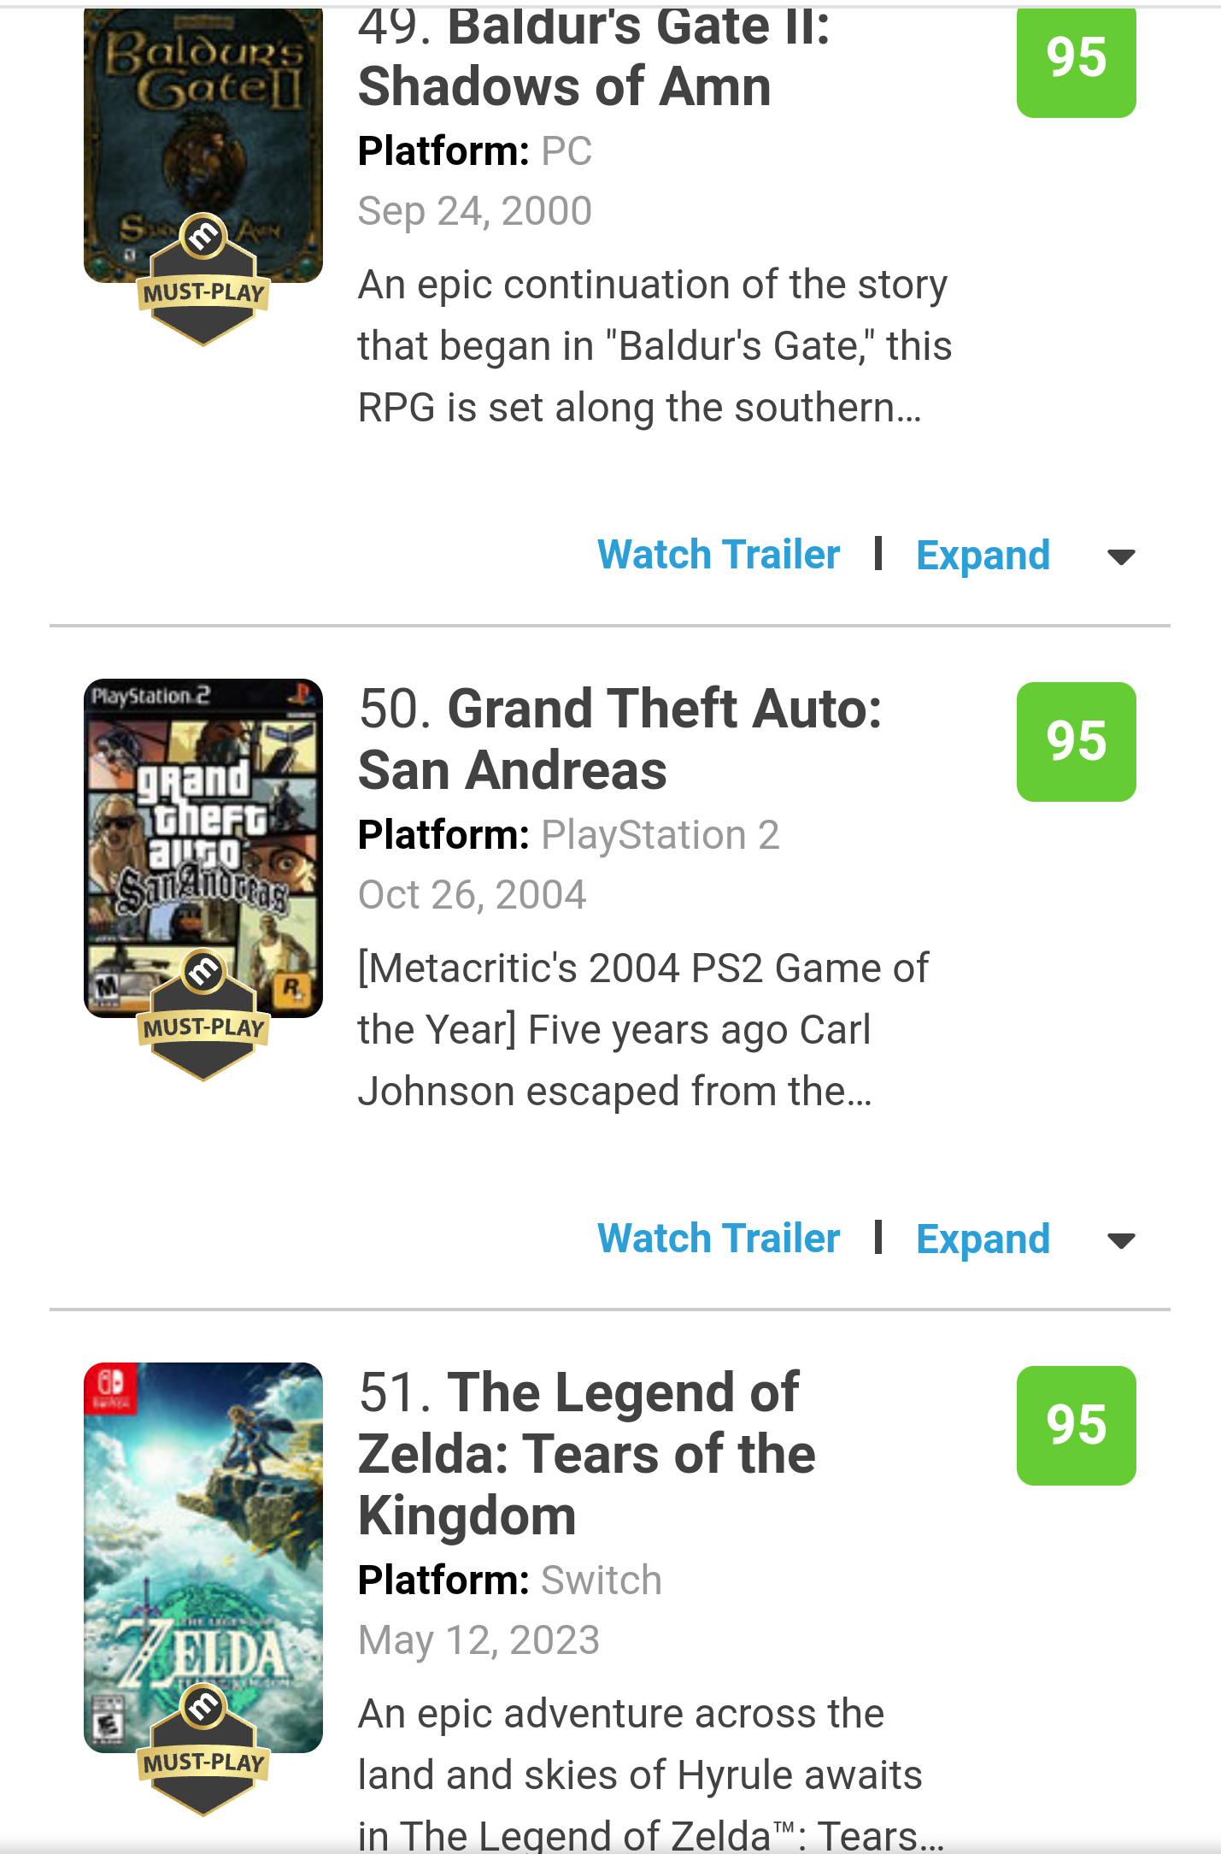Click Zelda's 95 Metascore box
Image resolution: width=1221 pixels, height=1854 pixels.
[1076, 1425]
